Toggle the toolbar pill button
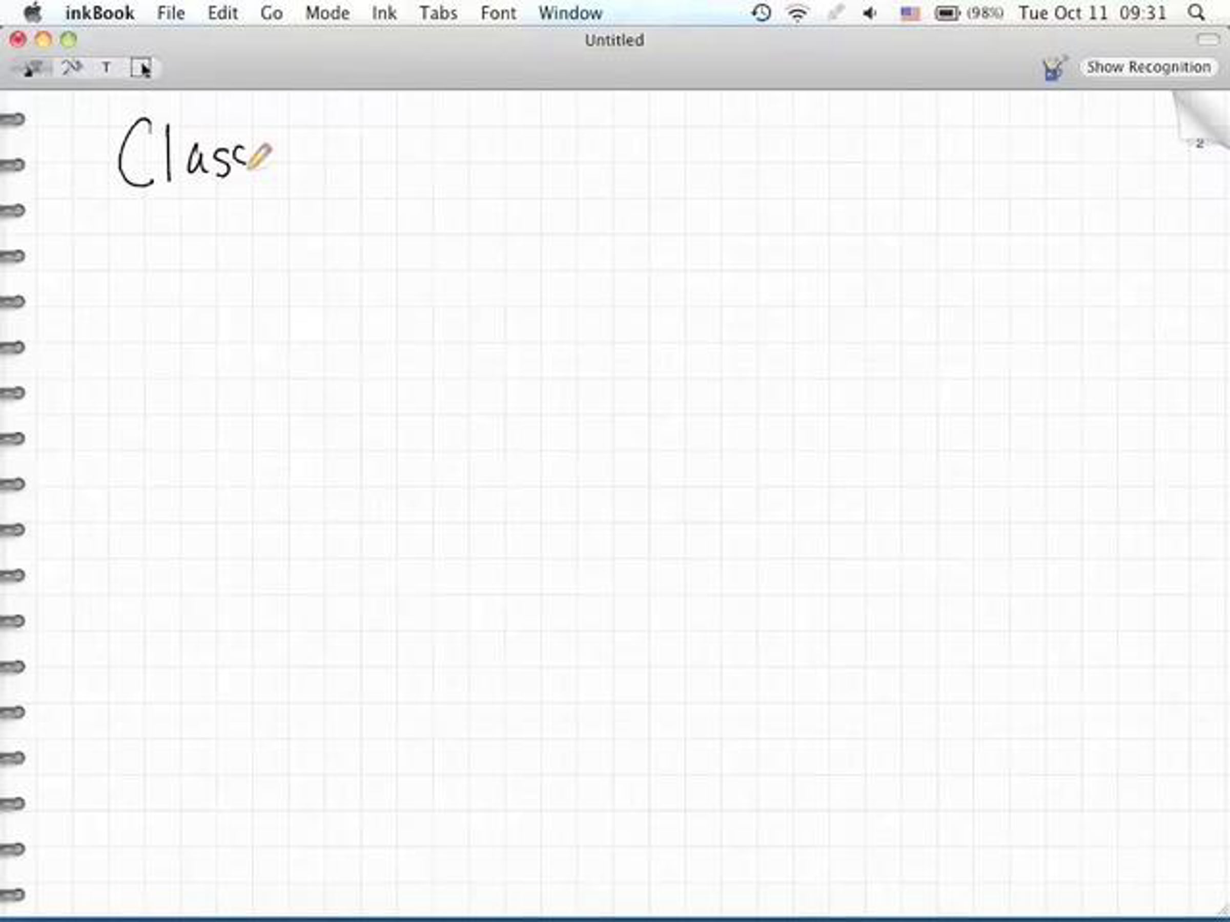Screen dimensions: 1230x922 point(1207,39)
